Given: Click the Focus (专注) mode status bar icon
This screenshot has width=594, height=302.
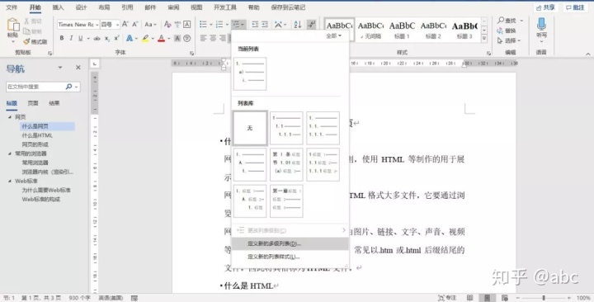Looking at the screenshot, I should [447, 298].
